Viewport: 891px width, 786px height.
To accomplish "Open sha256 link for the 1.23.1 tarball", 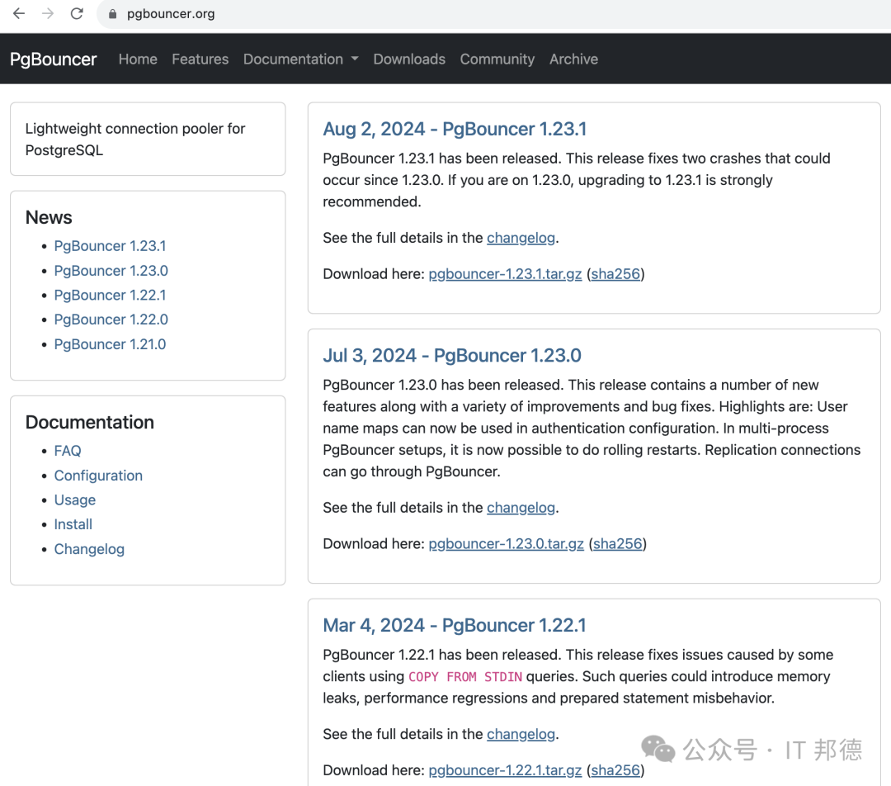I will pyautogui.click(x=615, y=274).
